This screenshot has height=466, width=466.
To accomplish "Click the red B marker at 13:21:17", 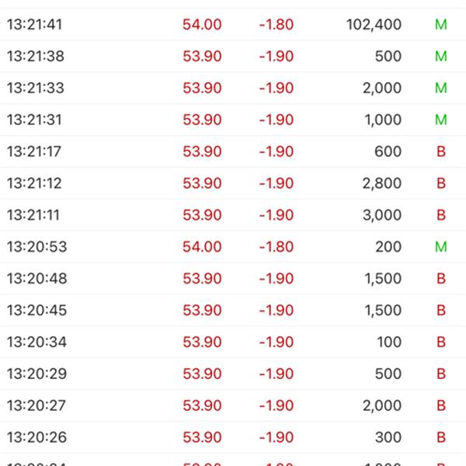I will (441, 152).
